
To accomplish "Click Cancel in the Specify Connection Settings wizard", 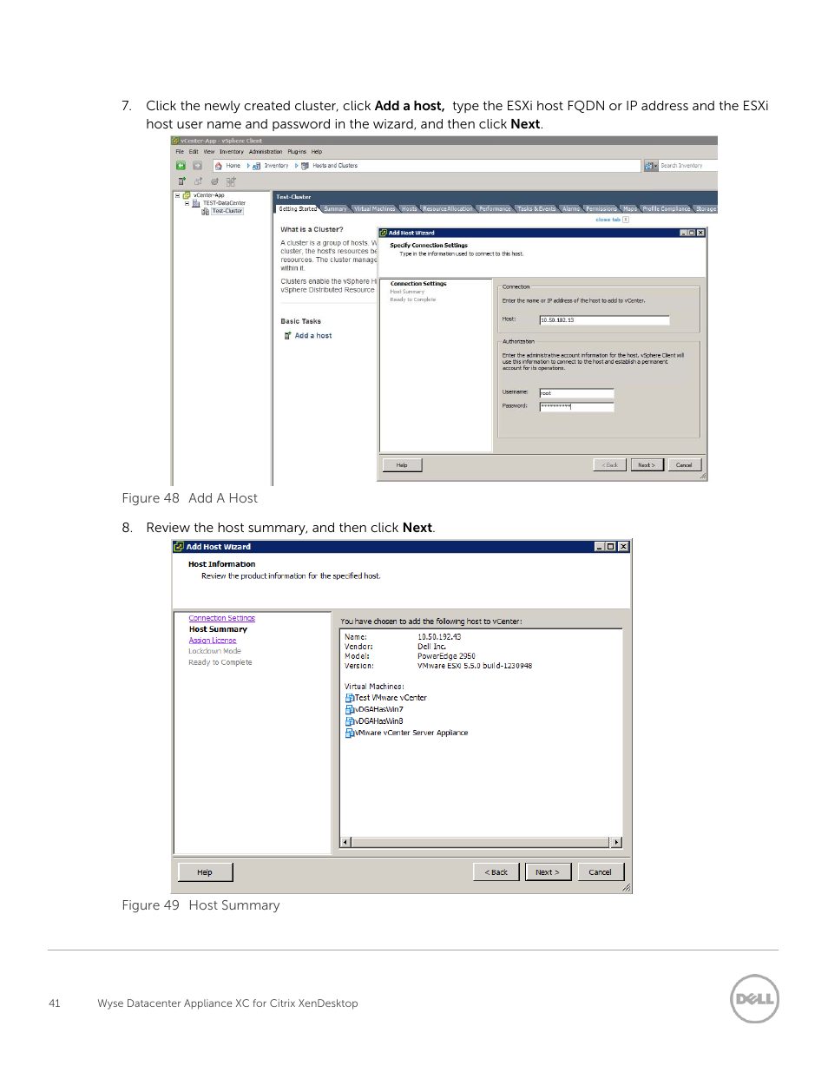I will tap(684, 465).
